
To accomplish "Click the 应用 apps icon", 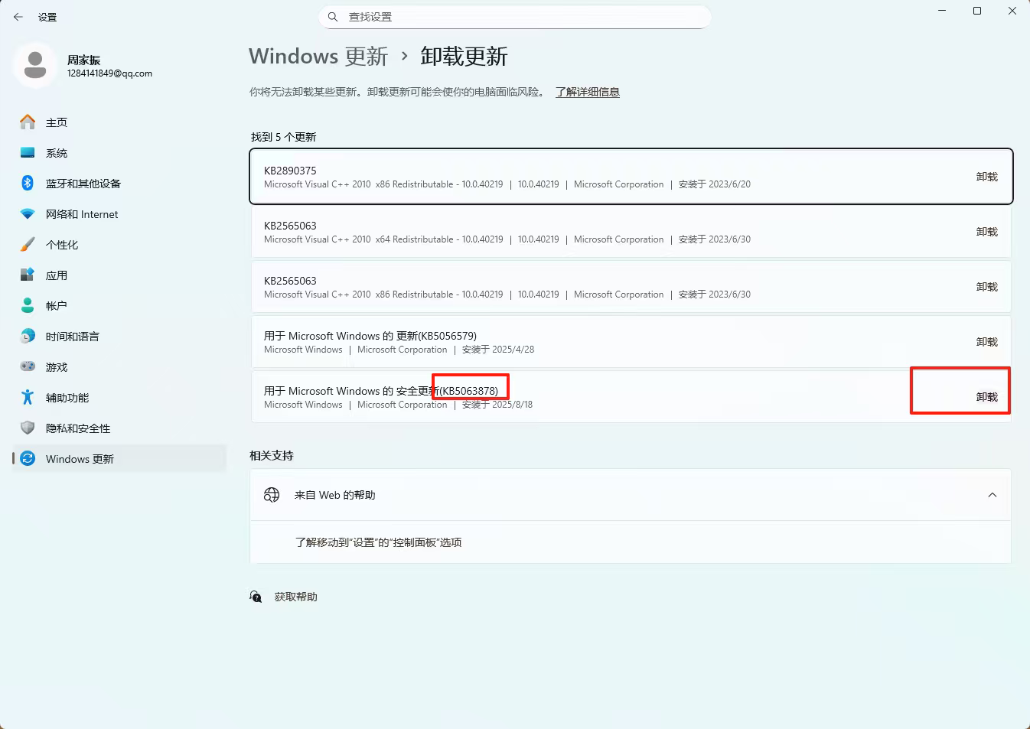I will point(28,275).
